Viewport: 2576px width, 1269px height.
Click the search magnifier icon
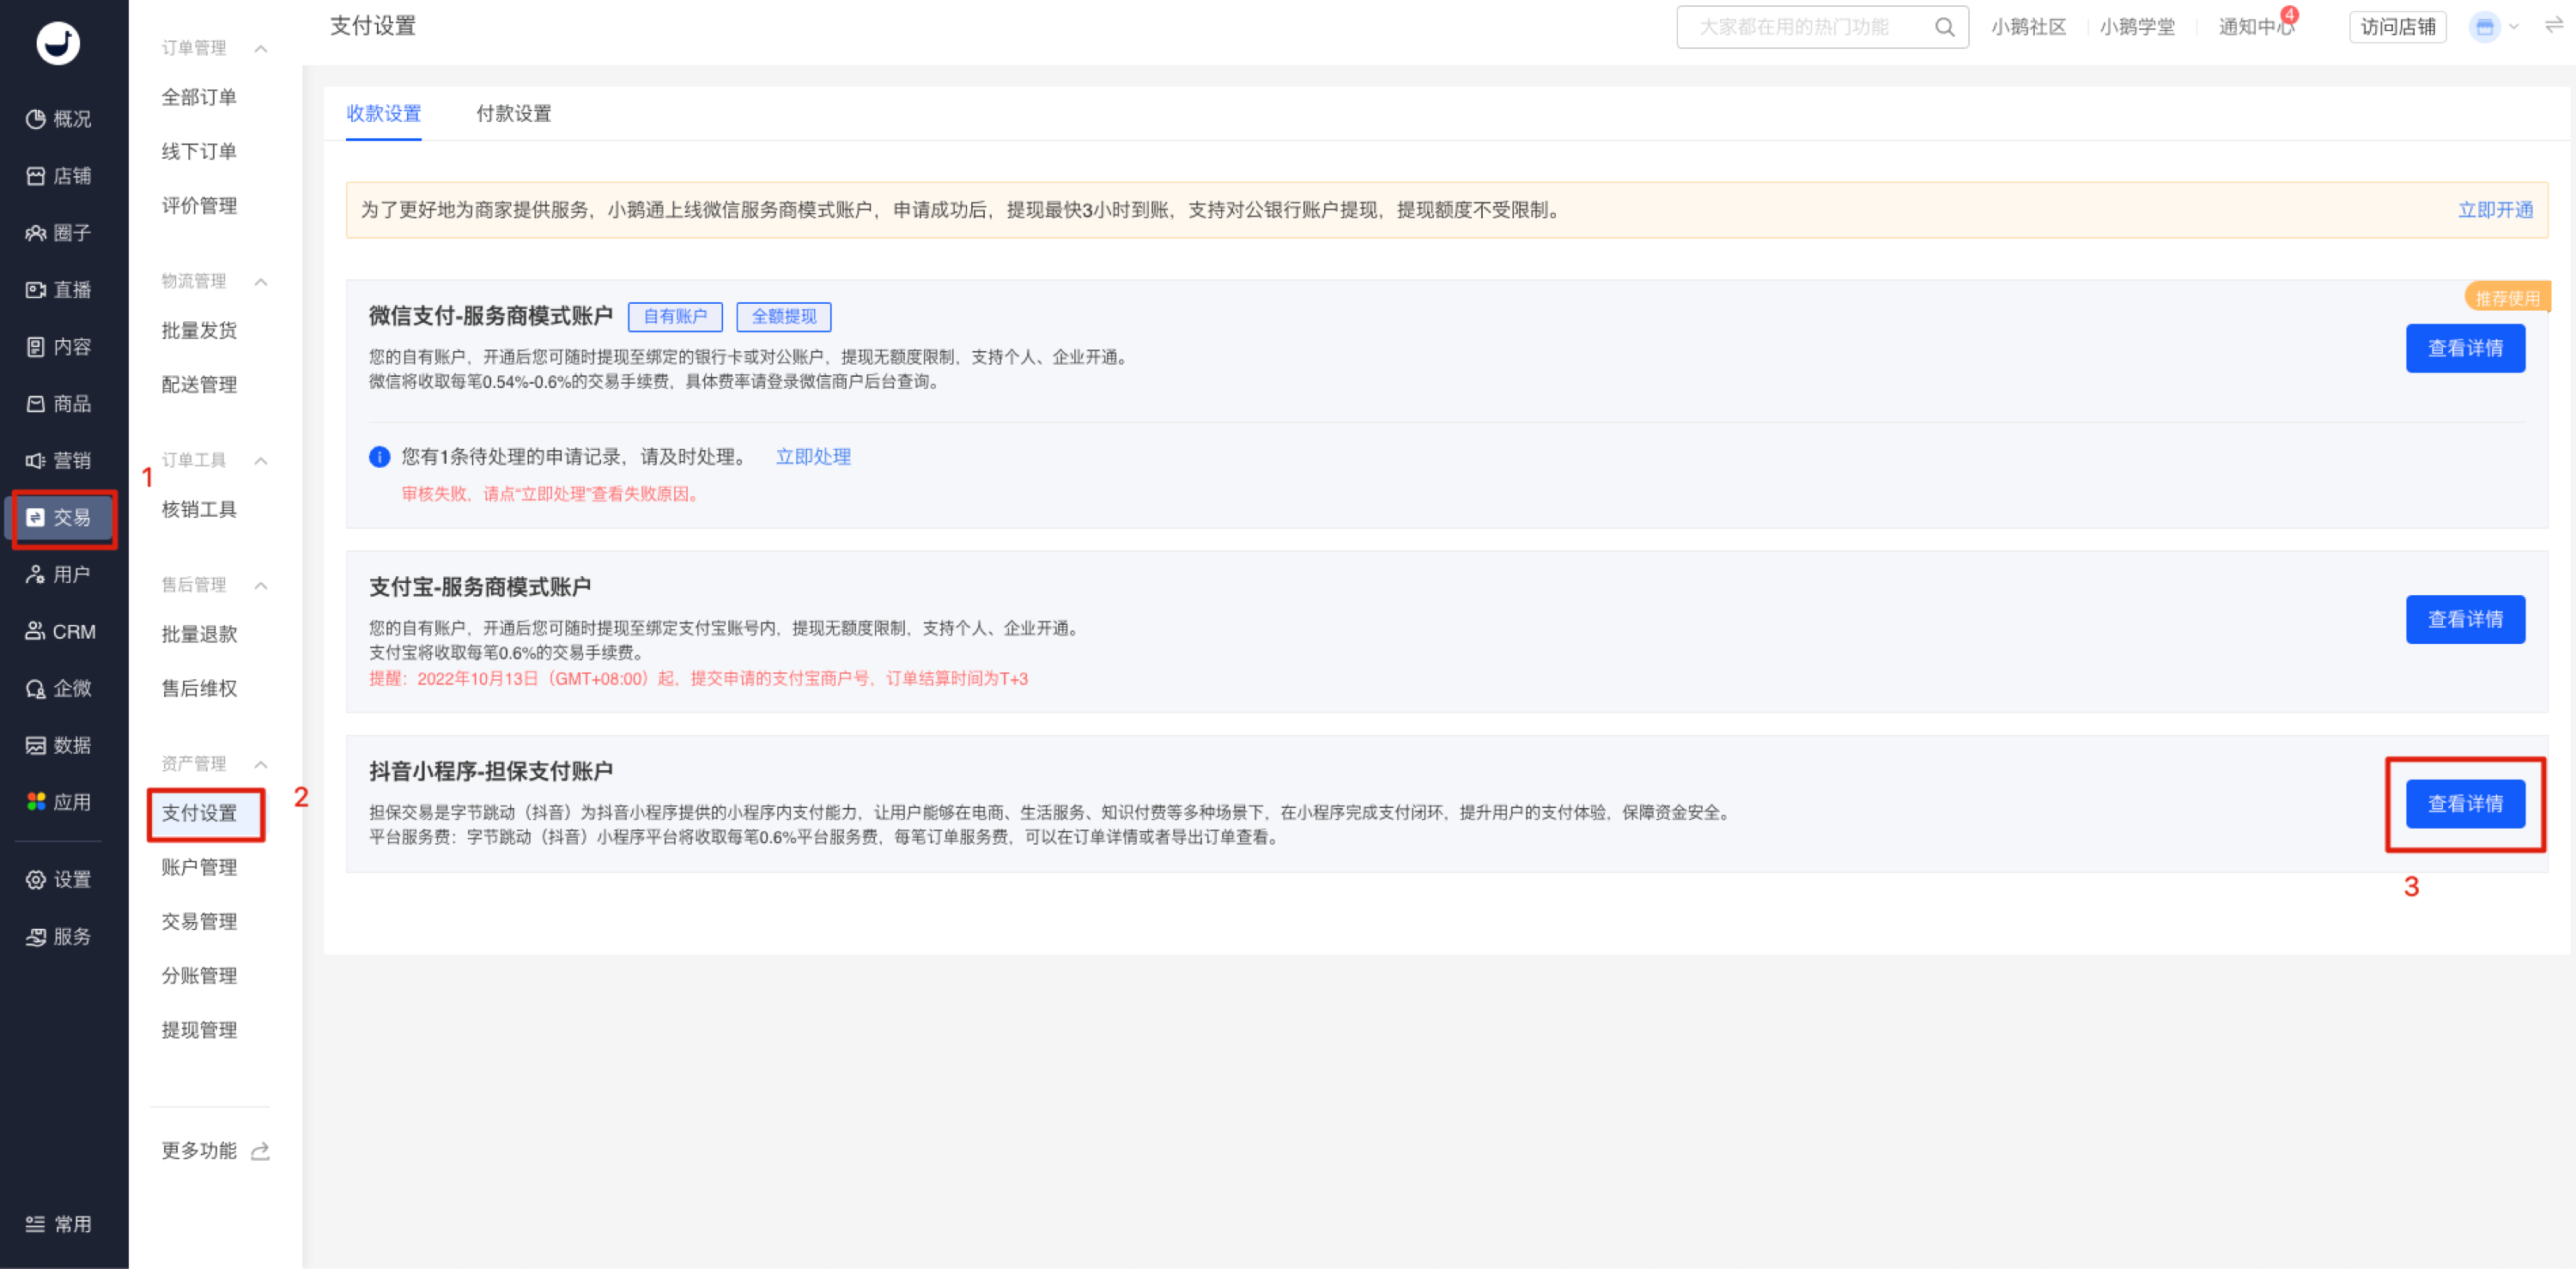1944,27
